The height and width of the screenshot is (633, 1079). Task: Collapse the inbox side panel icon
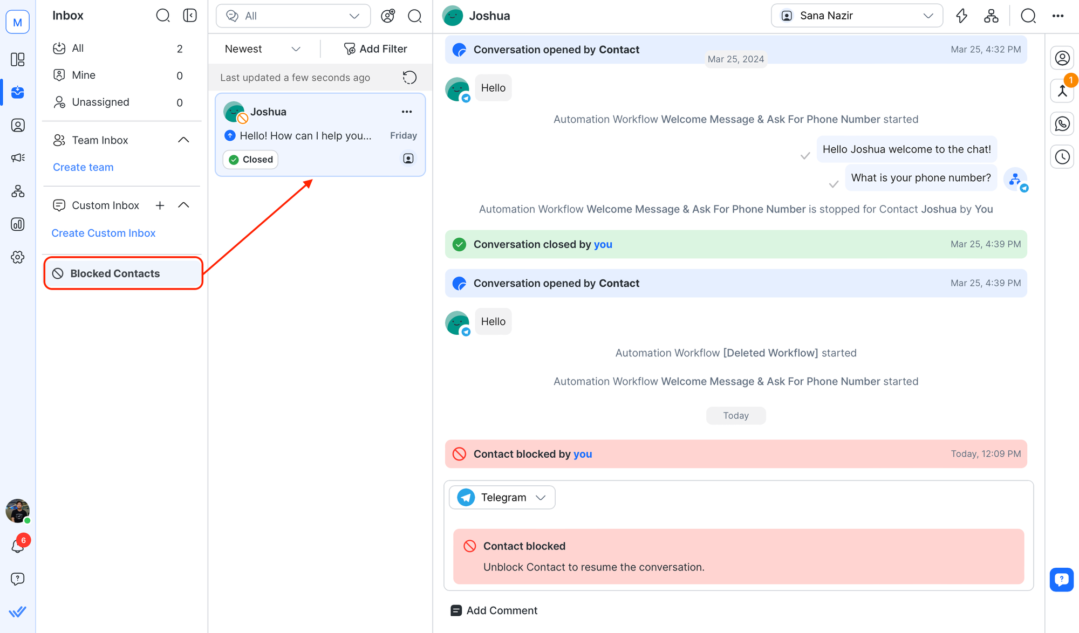point(190,16)
